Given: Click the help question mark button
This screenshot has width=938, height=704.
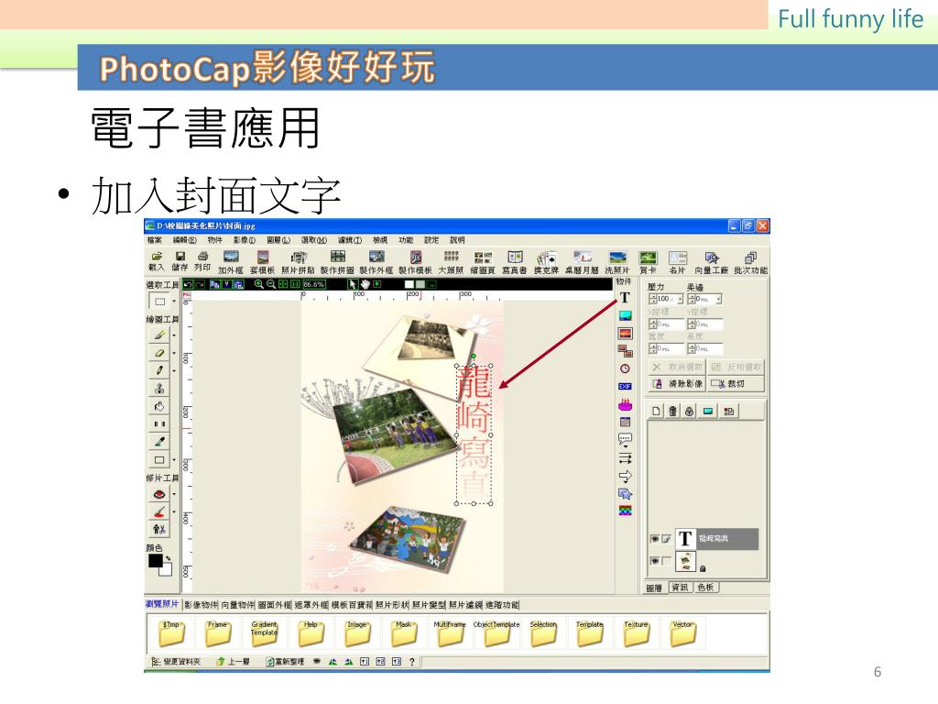Looking at the screenshot, I should [412, 662].
